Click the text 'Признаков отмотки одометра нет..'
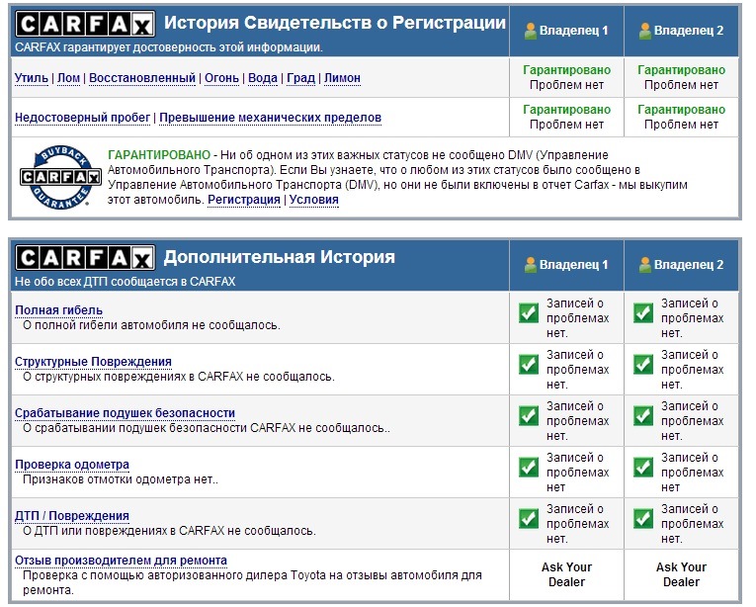The height and width of the screenshot is (607, 756). tap(121, 480)
